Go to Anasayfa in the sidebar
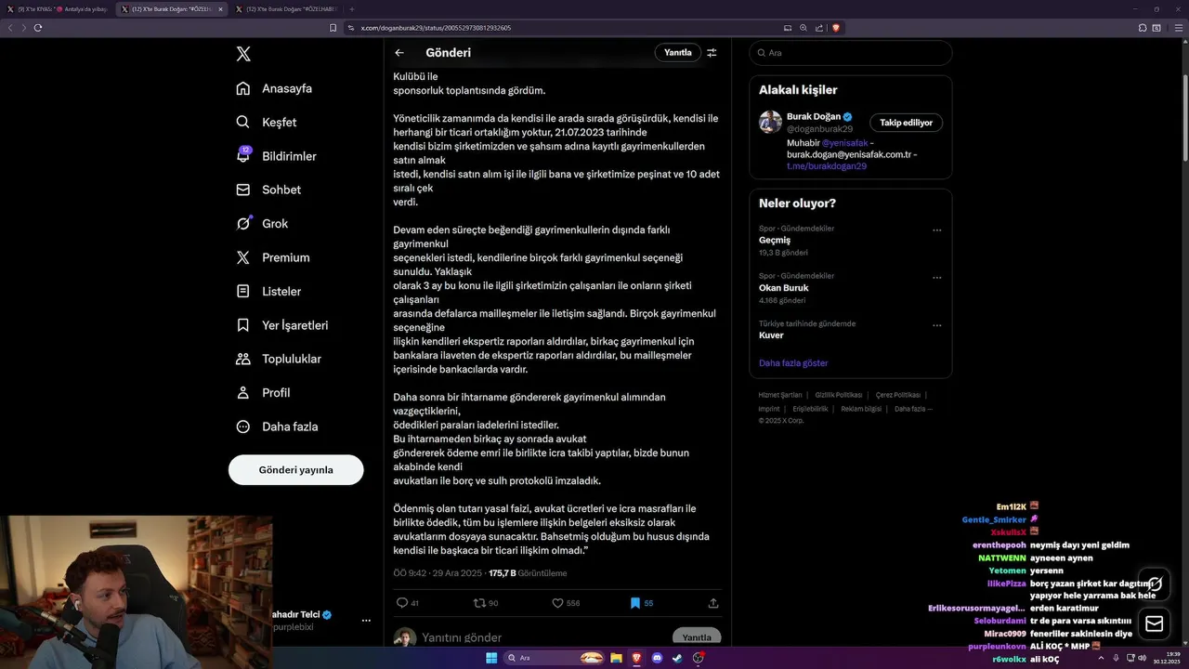The width and height of the screenshot is (1189, 669). [x=274, y=88]
